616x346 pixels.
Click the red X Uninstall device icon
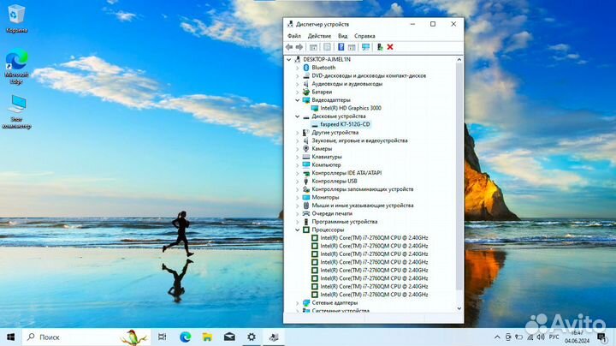(x=390, y=47)
